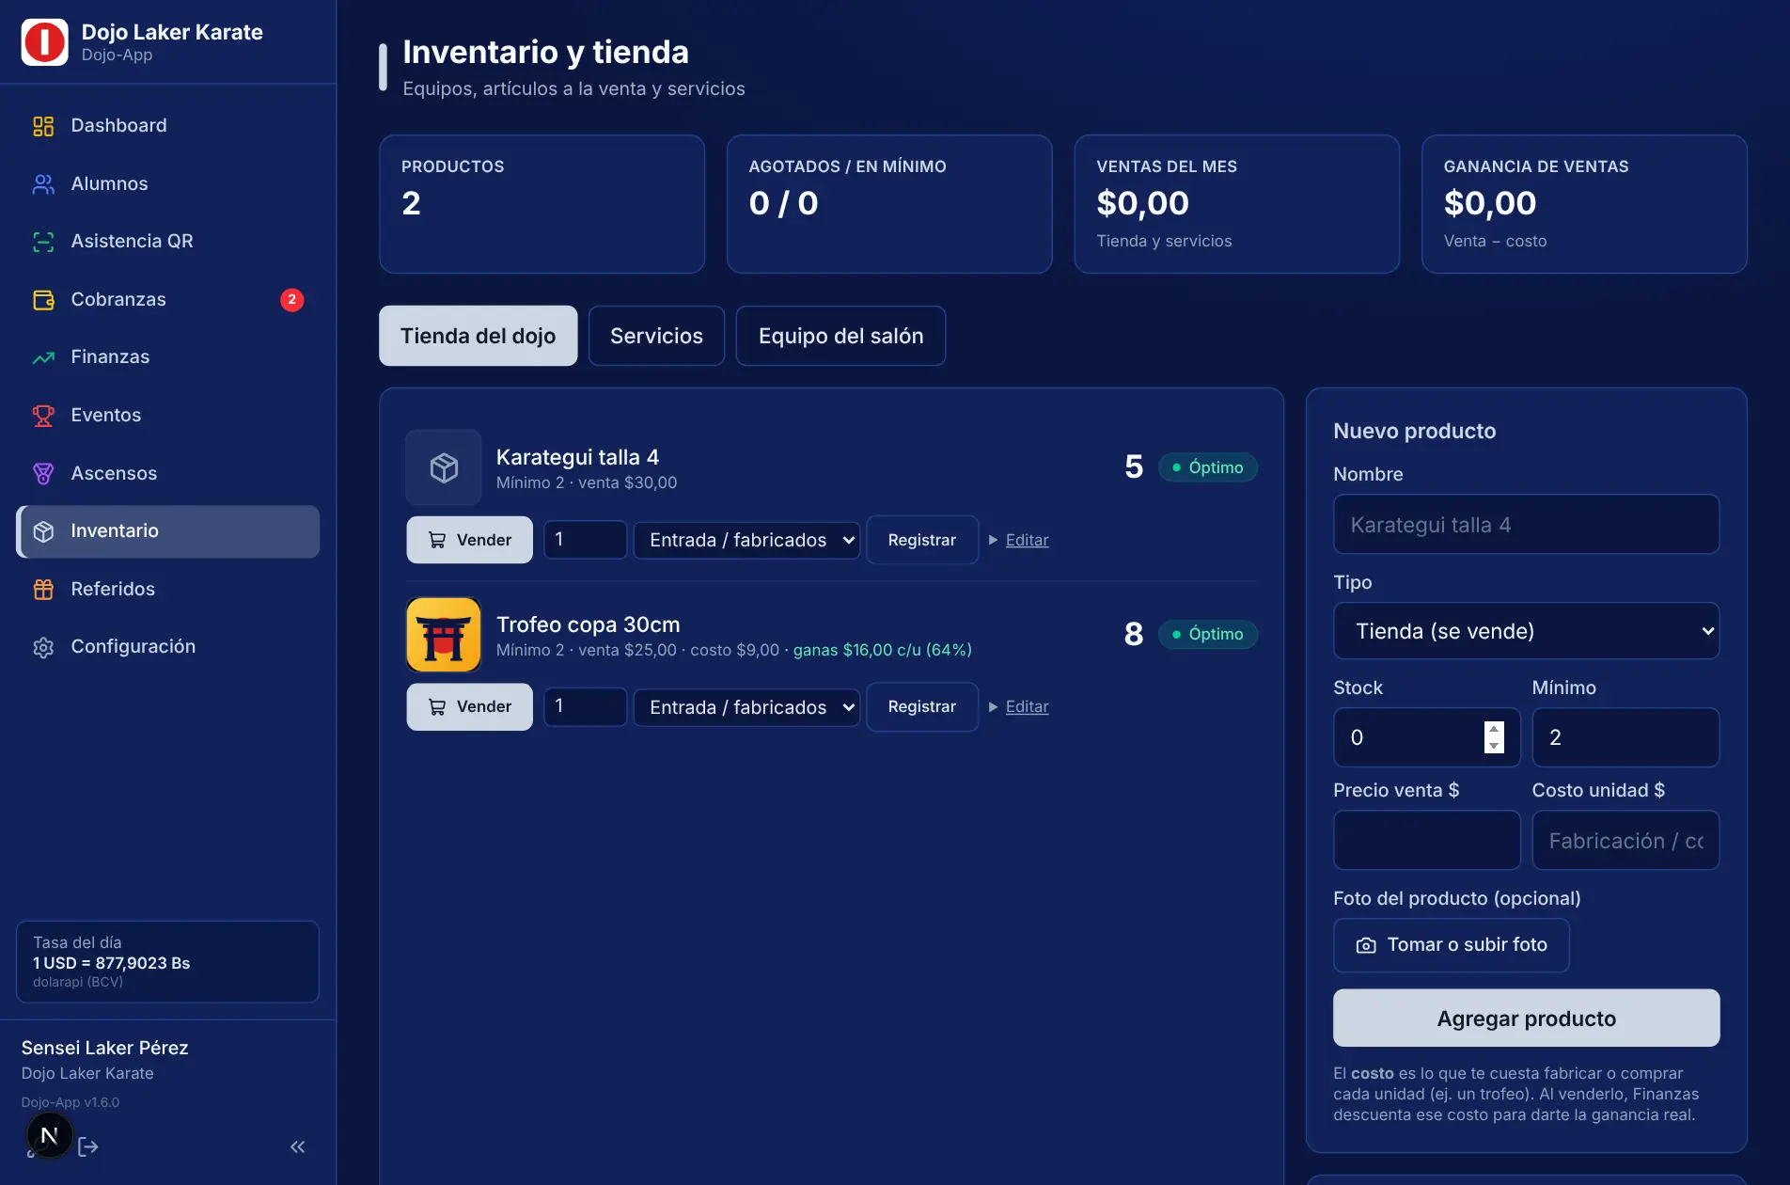This screenshot has height=1185, width=1790.
Task: Open the Ascensos medal icon
Action: (x=43, y=474)
